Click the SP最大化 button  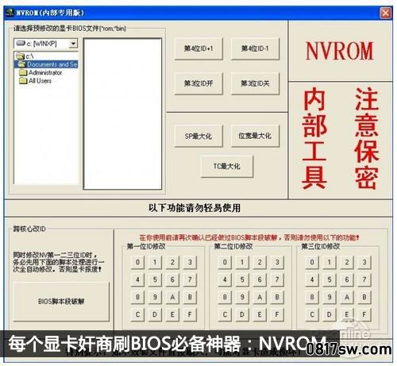pyautogui.click(x=198, y=136)
